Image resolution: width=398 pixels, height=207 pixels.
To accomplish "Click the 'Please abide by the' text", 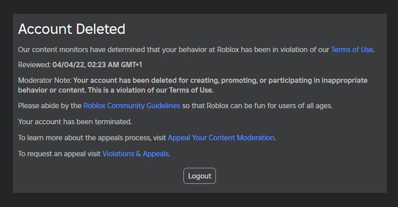I will [x=50, y=106].
